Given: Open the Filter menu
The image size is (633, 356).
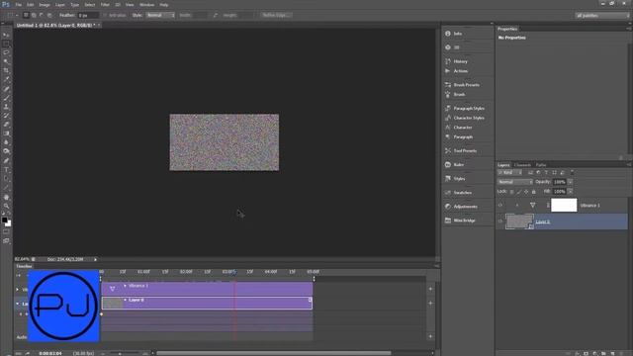Looking at the screenshot, I should pos(105,5).
